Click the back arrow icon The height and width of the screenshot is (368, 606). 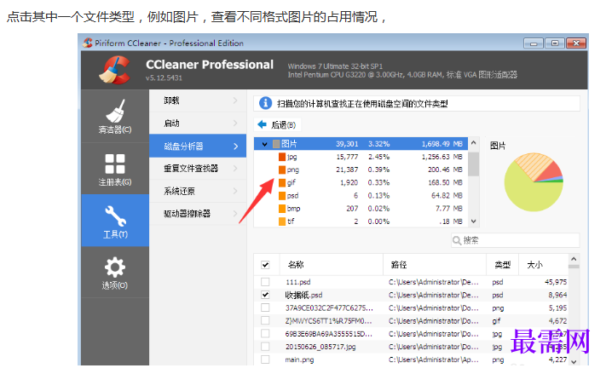262,124
